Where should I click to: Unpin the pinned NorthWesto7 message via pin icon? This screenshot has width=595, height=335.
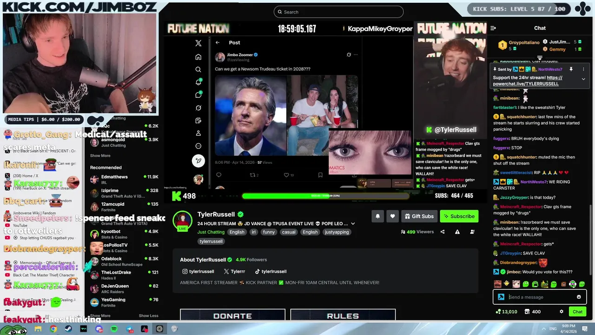tap(571, 69)
